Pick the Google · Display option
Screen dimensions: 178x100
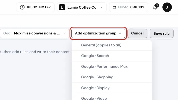(x=112, y=88)
